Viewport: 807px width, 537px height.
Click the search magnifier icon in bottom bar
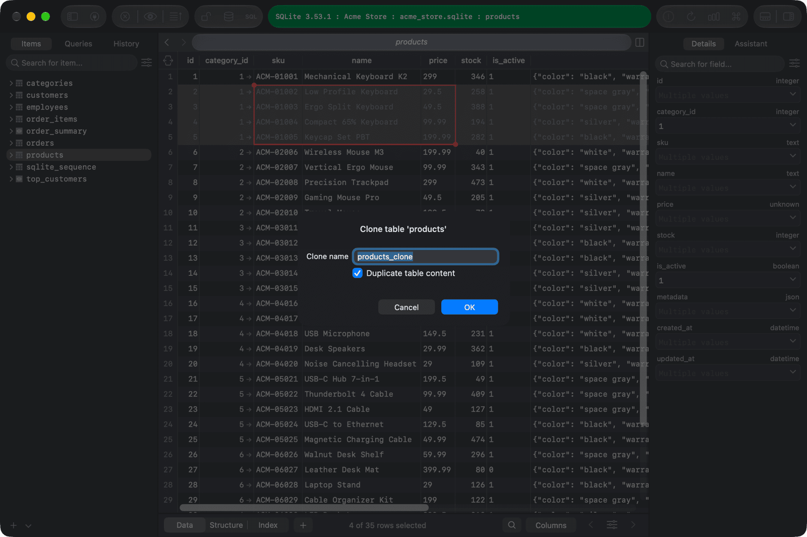point(512,525)
